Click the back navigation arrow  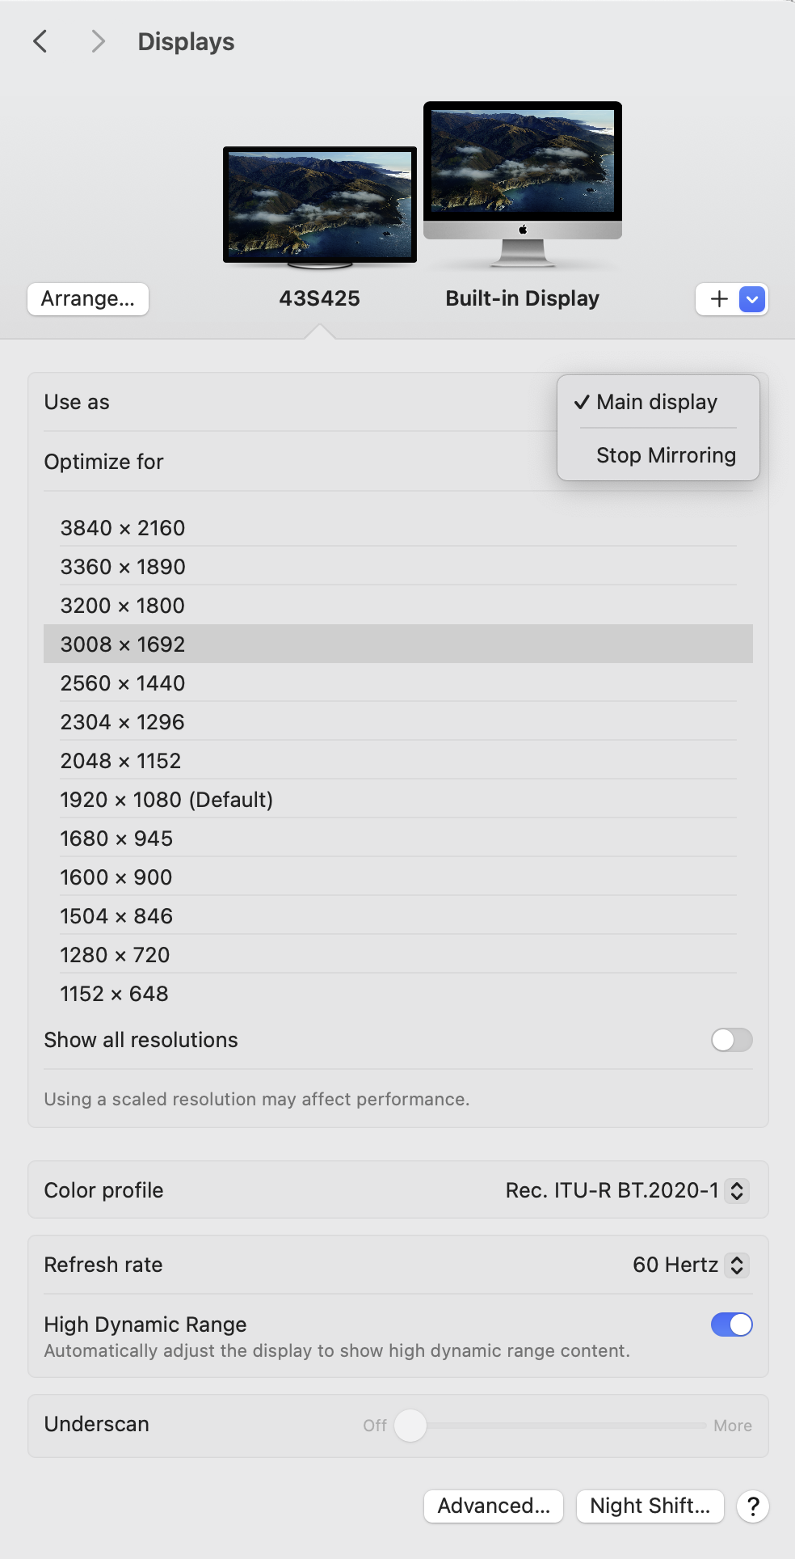click(x=40, y=41)
